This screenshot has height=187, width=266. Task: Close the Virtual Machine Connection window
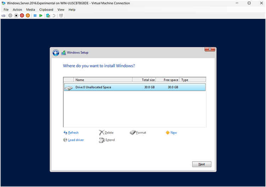click(x=261, y=3)
